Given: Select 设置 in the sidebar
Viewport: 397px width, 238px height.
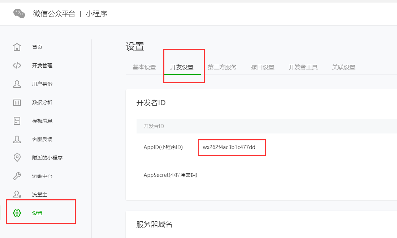Looking at the screenshot, I should click(x=37, y=213).
